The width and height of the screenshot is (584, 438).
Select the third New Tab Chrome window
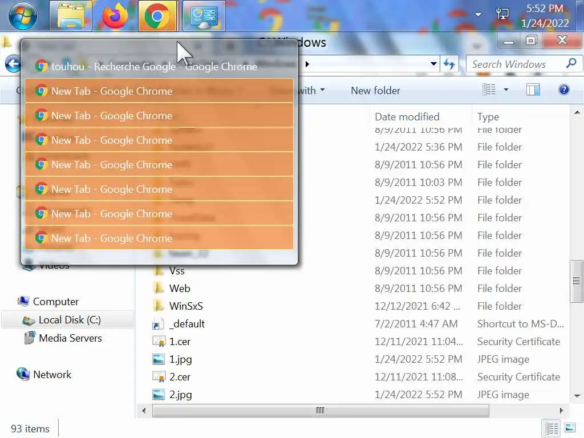pyautogui.click(x=159, y=140)
